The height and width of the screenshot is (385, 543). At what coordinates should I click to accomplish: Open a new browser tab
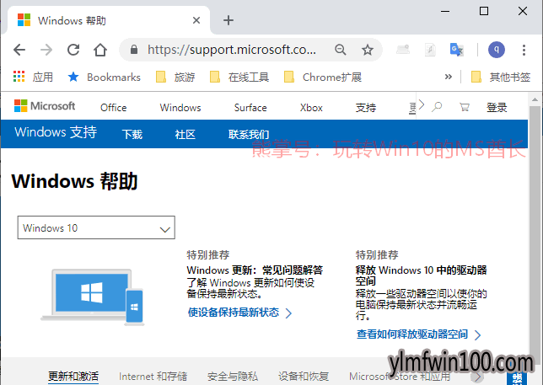228,20
